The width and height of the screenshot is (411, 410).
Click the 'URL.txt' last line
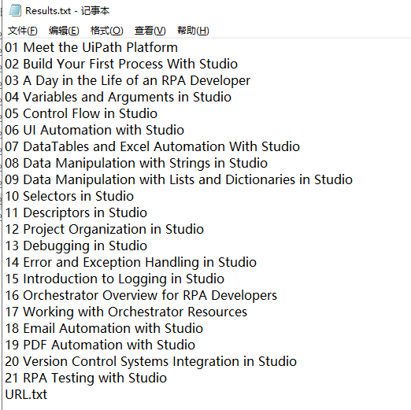(x=26, y=394)
